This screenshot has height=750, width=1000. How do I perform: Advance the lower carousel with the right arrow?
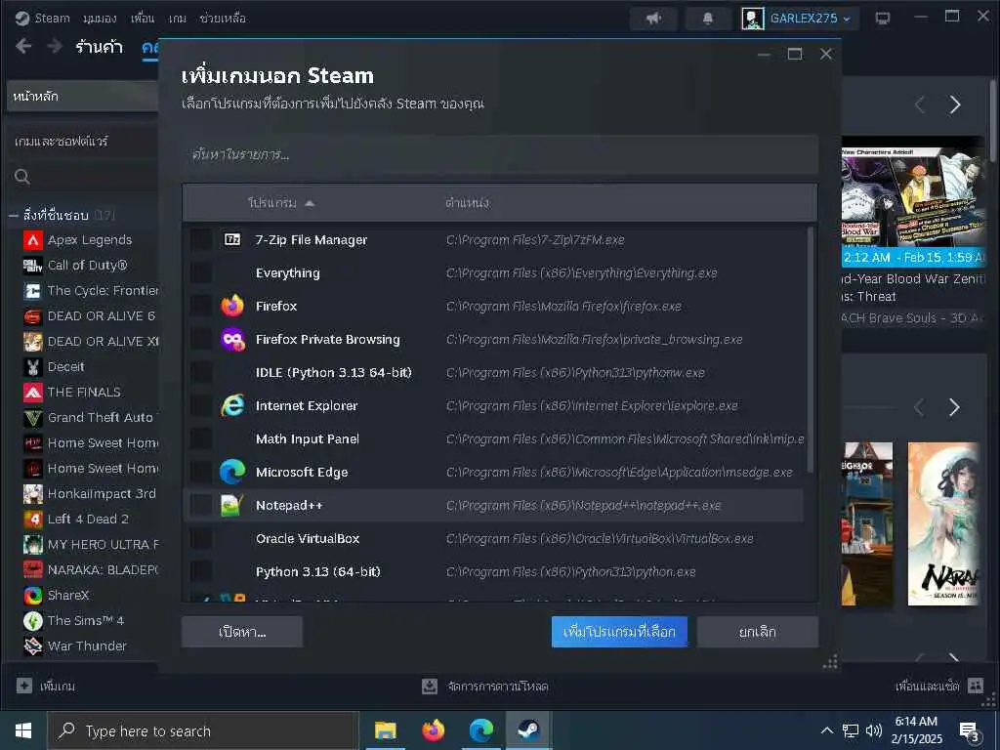pyautogui.click(x=955, y=407)
